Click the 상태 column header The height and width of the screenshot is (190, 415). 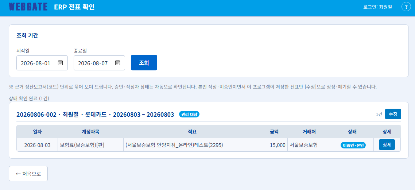click(x=352, y=132)
